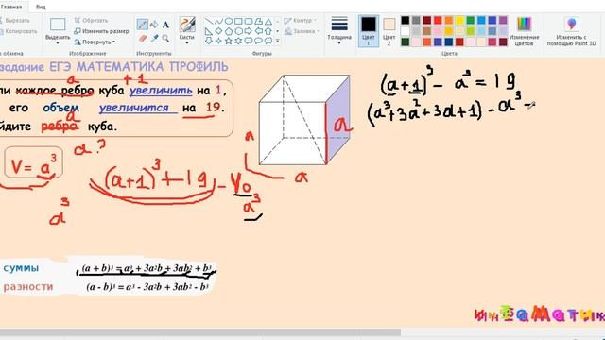605x340 pixels.
Task: Open the Контур outline dropdown
Action: [x=301, y=21]
